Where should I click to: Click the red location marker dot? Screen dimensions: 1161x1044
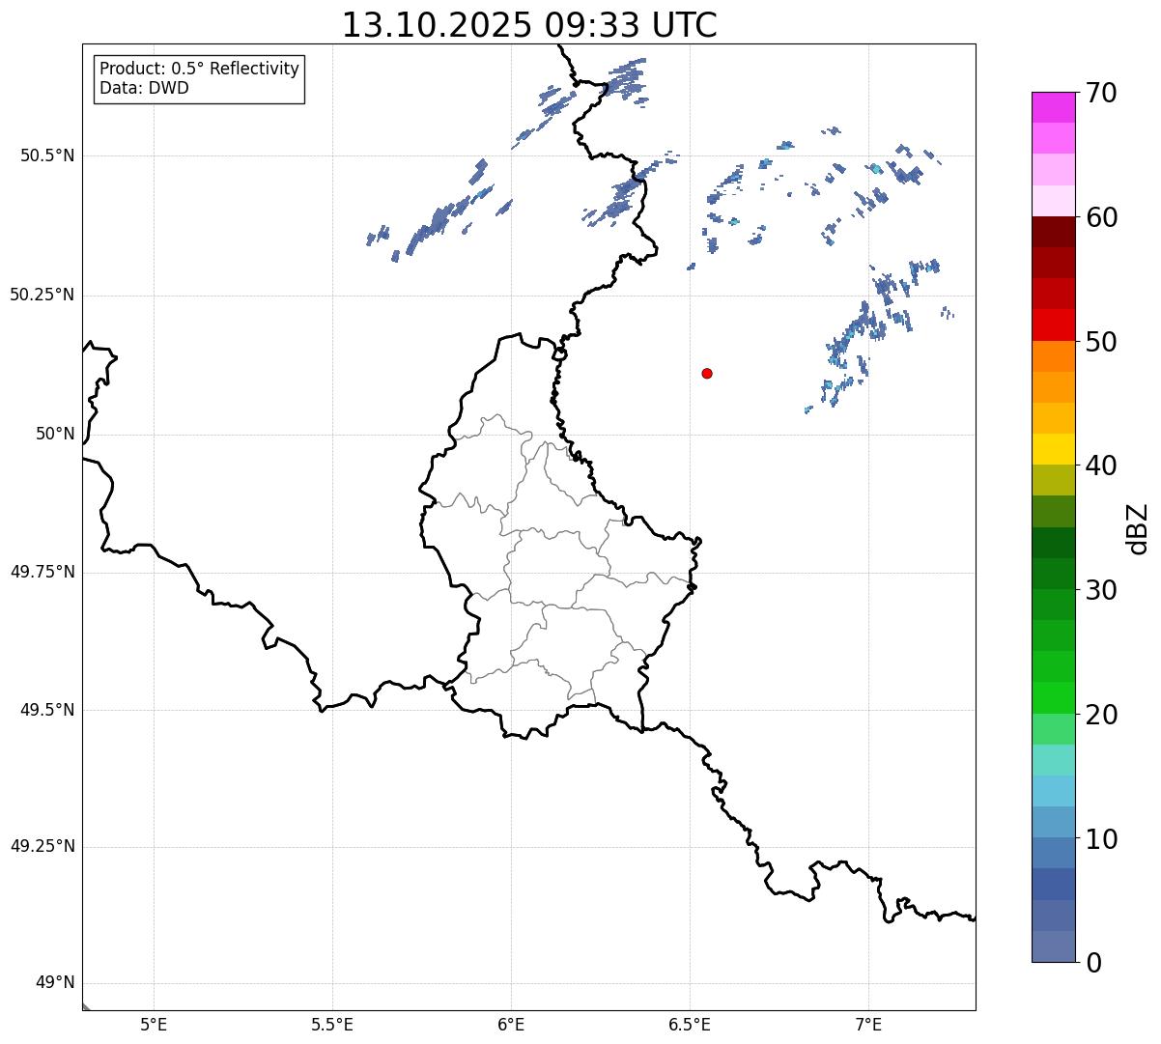707,373
